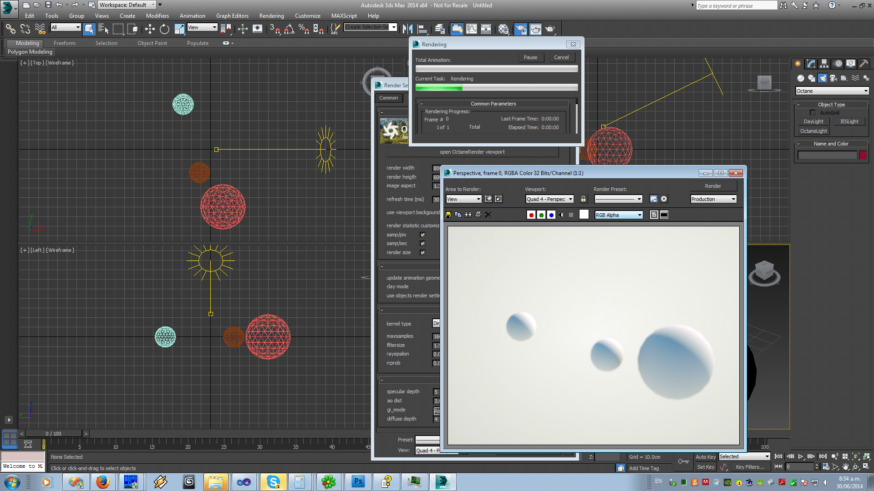874x491 pixels.
Task: Open the RGB Alpha channel dropdown
Action: point(619,215)
